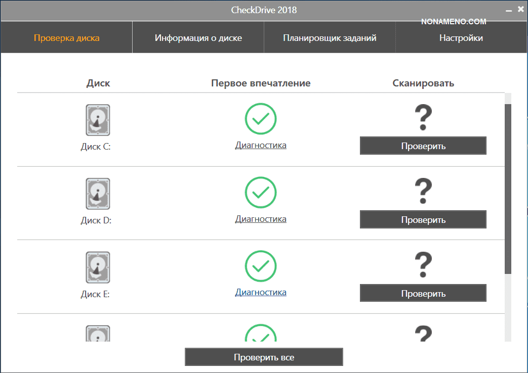This screenshot has width=528, height=373.
Task: Click the question mark scan status for Диск E:
Action: click(423, 265)
